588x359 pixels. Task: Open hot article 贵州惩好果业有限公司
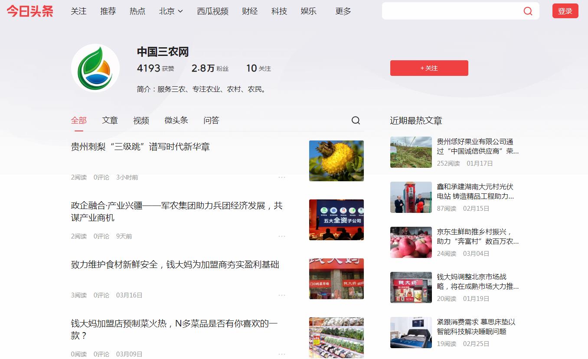[478, 147]
